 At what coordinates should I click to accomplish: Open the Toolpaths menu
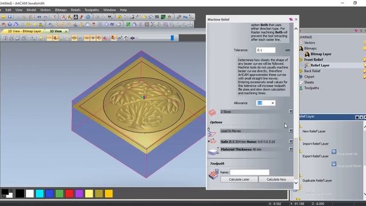pos(91,10)
